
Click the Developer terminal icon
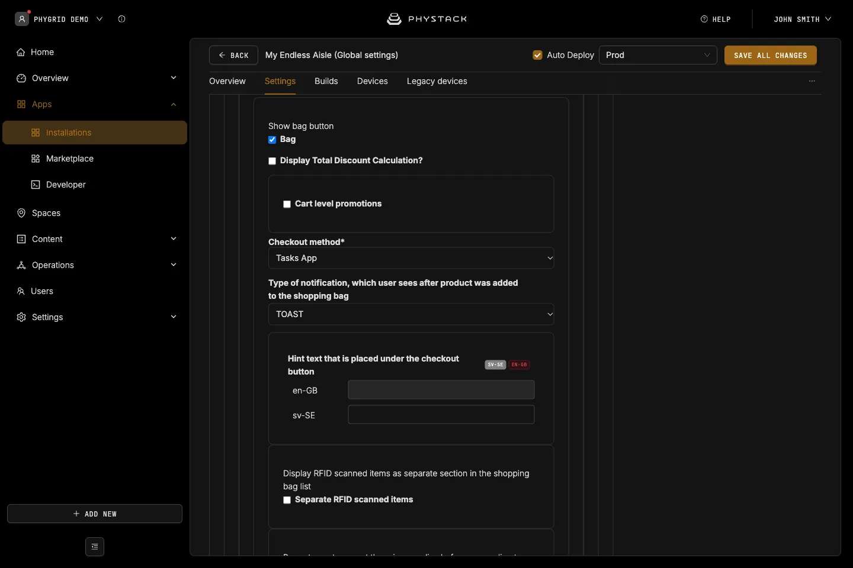36,185
